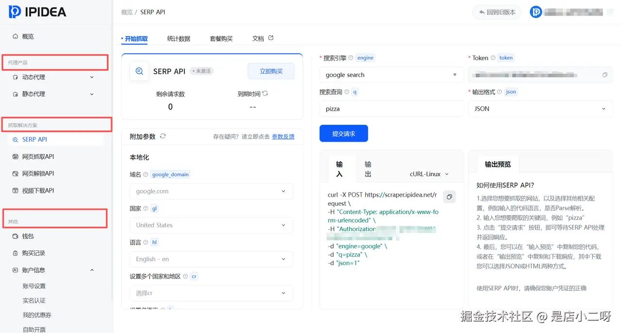Open the 选择cr dropdown
This screenshot has width=621, height=333.
211,293
